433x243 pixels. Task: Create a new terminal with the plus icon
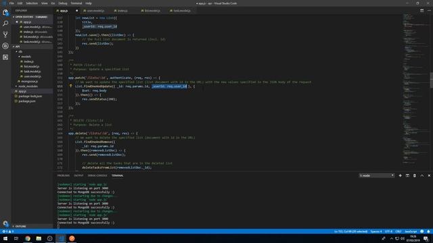[x=400, y=175]
